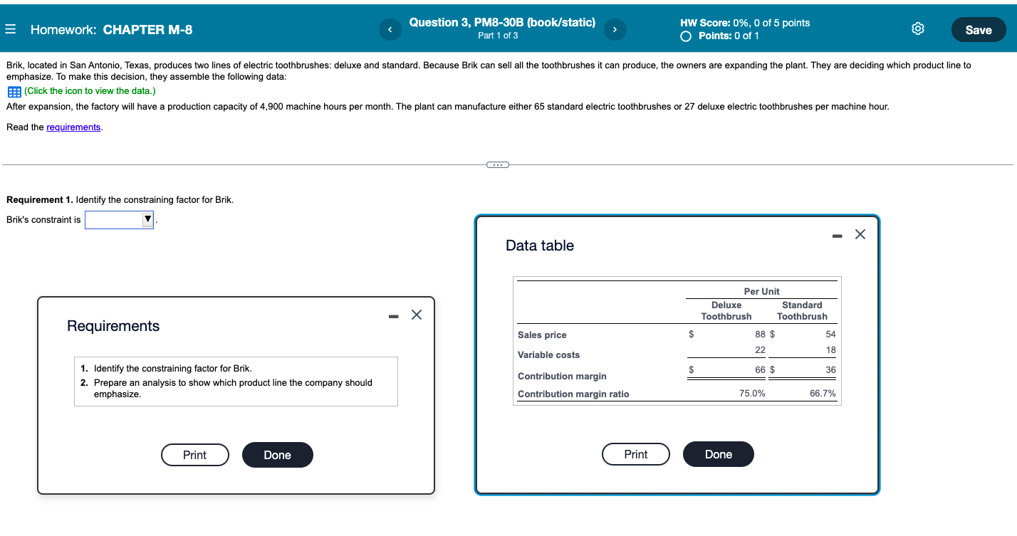Click the standard sales price value 54
1017x536 pixels.
[830, 334]
